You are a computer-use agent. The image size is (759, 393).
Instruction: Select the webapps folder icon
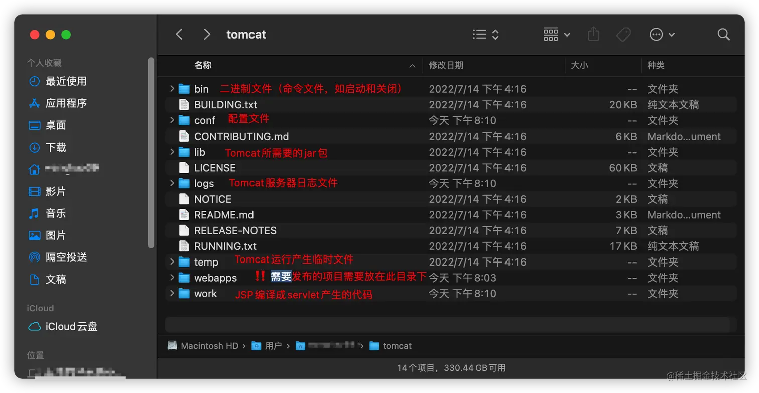[184, 278]
